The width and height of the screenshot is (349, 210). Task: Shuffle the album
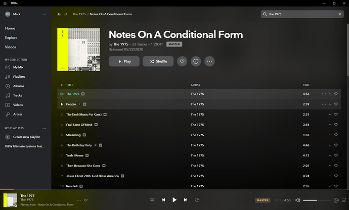tap(158, 61)
